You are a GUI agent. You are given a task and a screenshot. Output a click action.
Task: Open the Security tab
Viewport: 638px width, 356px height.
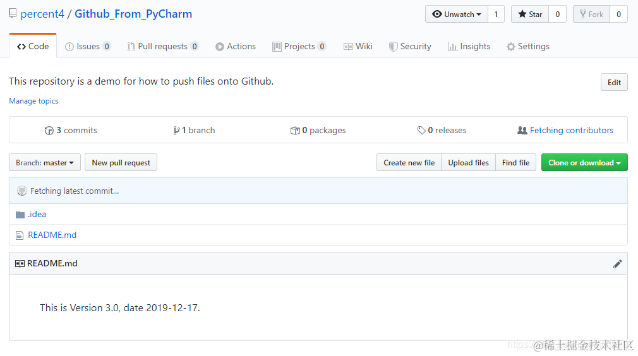tap(410, 46)
